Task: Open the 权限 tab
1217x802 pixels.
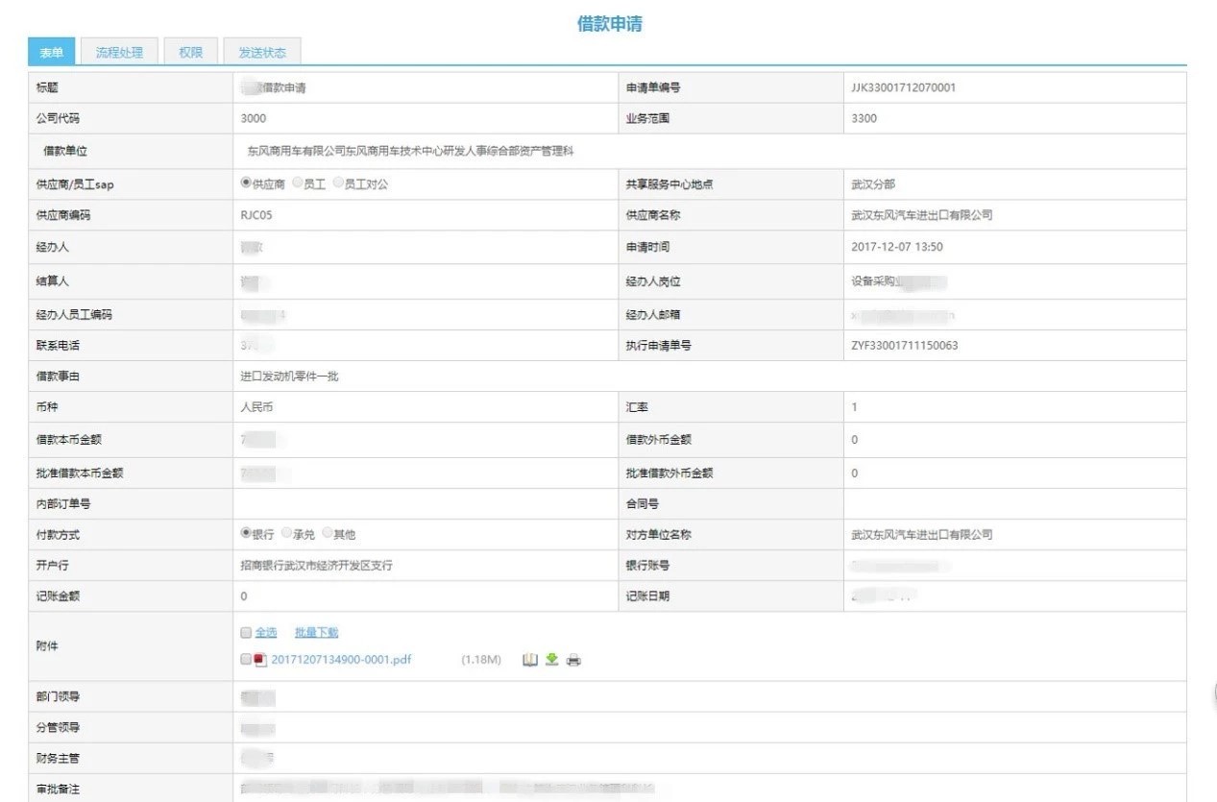Action: pyautogui.click(x=190, y=53)
